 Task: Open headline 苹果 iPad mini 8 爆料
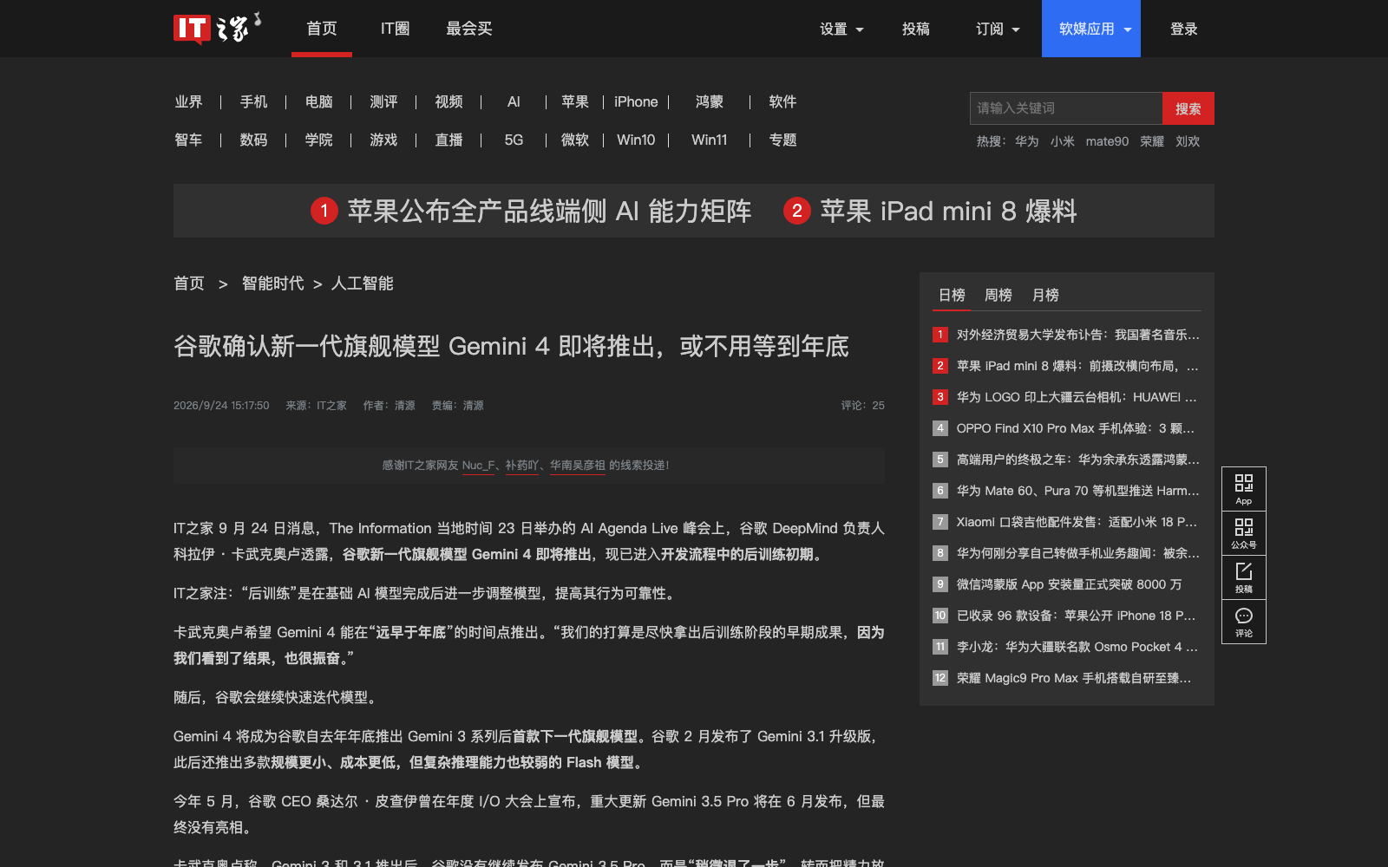pos(930,211)
